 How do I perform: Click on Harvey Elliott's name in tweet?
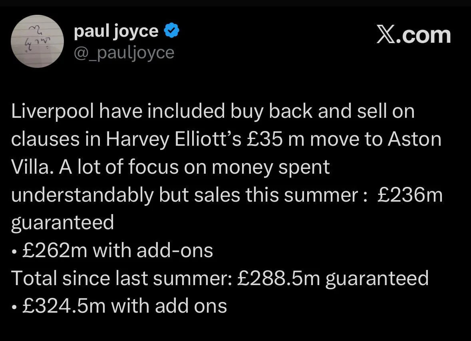pyautogui.click(x=173, y=140)
